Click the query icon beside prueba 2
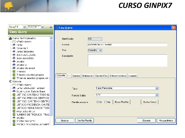Image resolution: width=185 pixels, height=138 pixels. pos(14,65)
